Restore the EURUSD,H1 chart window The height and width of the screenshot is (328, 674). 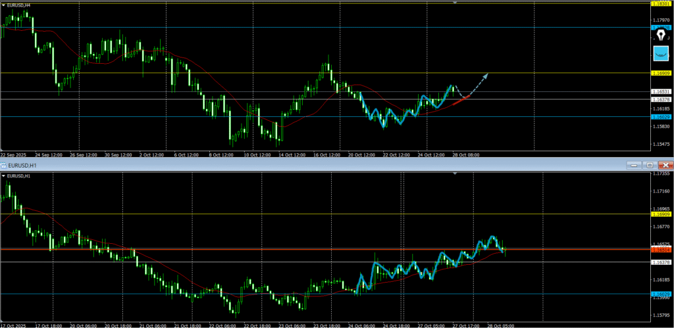(649, 164)
